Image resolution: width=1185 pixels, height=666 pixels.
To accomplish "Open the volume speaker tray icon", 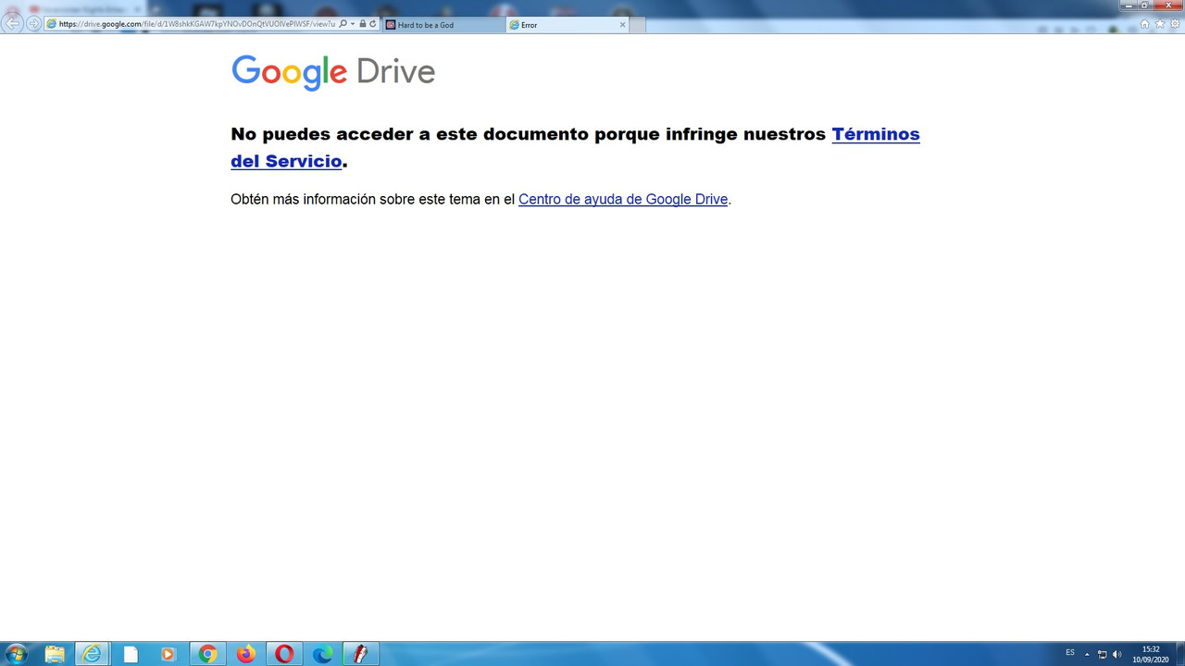I will (1116, 654).
